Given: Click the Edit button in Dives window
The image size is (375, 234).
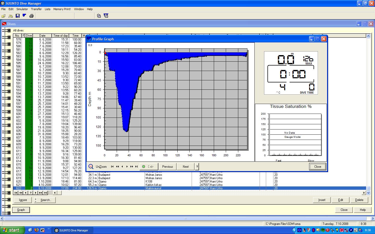Looking at the screenshot, I should (x=341, y=200).
